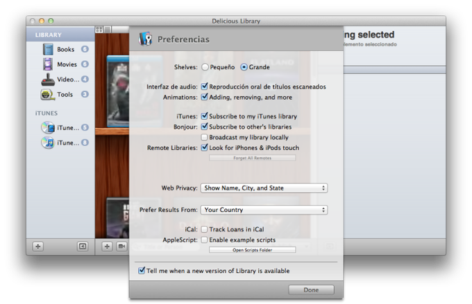Click the Preferencias panel icon
The image size is (472, 304).
coord(146,39)
